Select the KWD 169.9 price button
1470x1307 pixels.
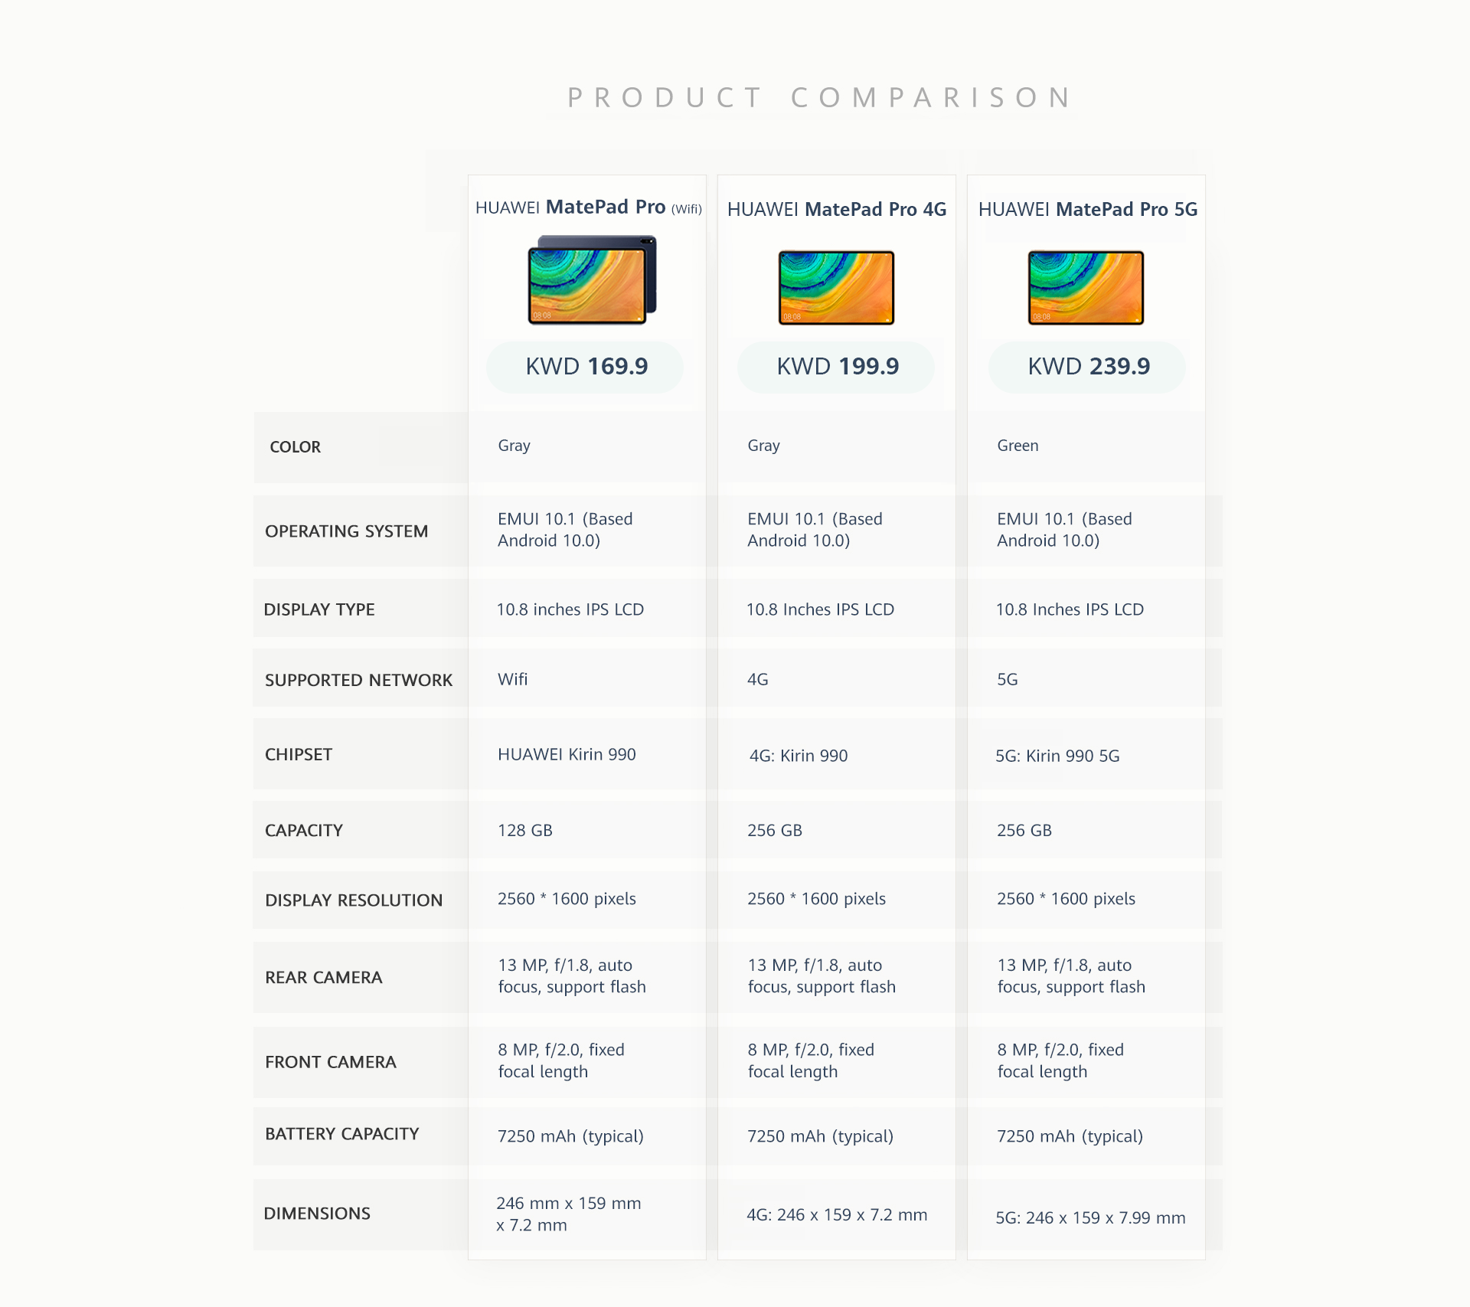586,367
